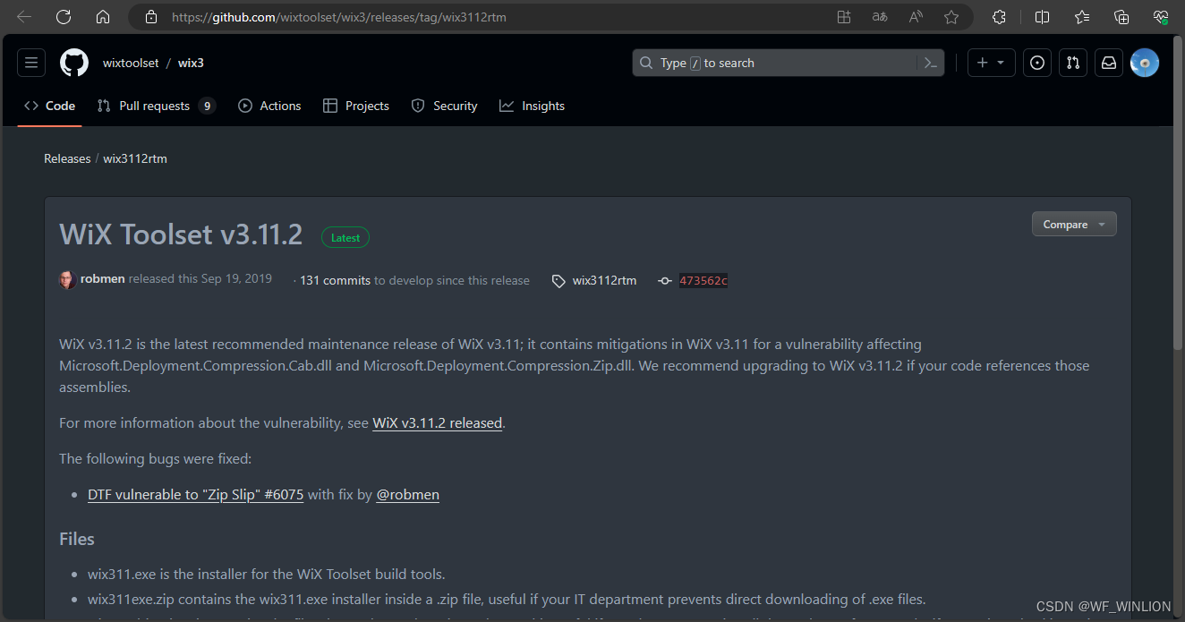The width and height of the screenshot is (1185, 622).
Task: Open the collections icon
Action: point(1121,17)
